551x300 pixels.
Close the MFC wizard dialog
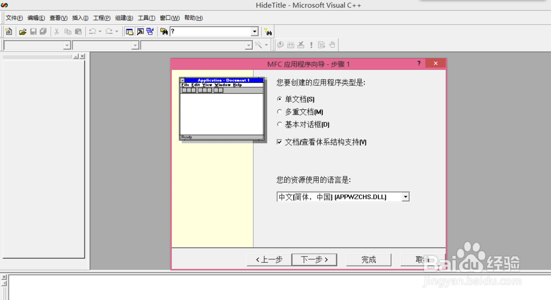point(435,63)
